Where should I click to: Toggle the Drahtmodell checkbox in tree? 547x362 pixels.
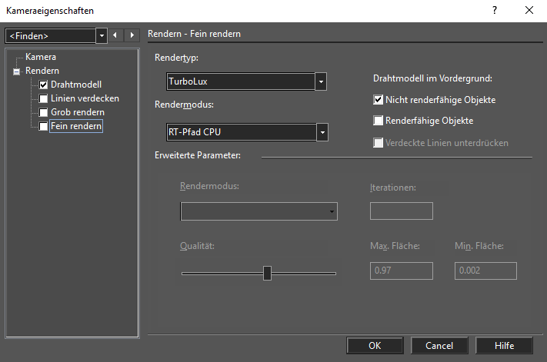(43, 85)
